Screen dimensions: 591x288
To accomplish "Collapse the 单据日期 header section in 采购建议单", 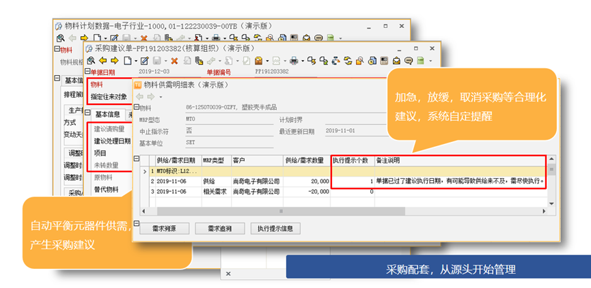I will pyautogui.click(x=87, y=71).
